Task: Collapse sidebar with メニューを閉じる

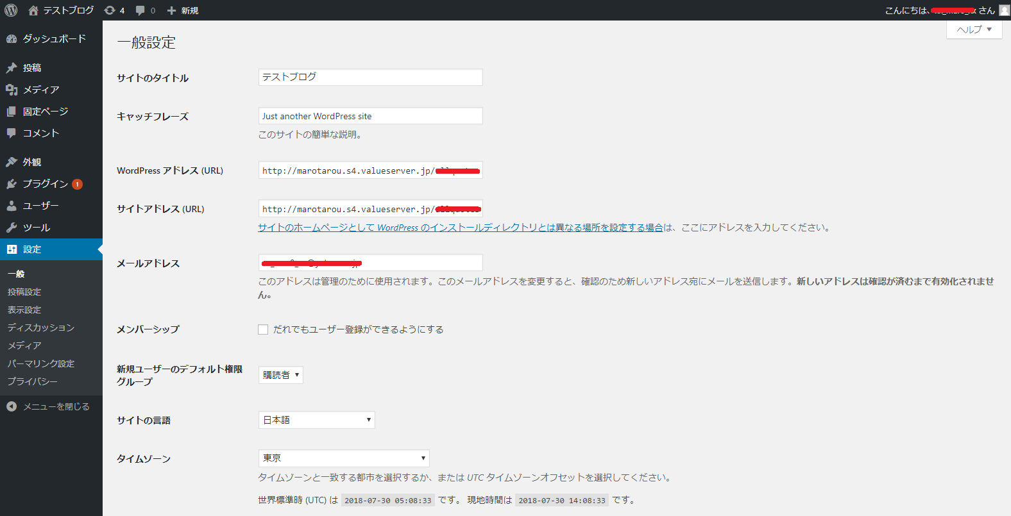Action: click(x=56, y=406)
